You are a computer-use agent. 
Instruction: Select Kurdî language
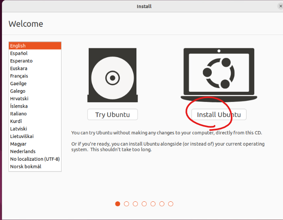[x=35, y=121]
